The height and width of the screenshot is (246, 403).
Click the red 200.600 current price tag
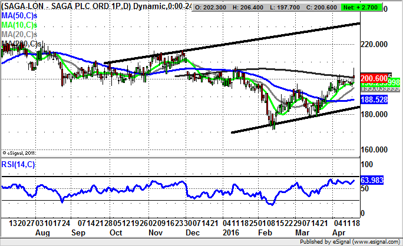[373, 78]
